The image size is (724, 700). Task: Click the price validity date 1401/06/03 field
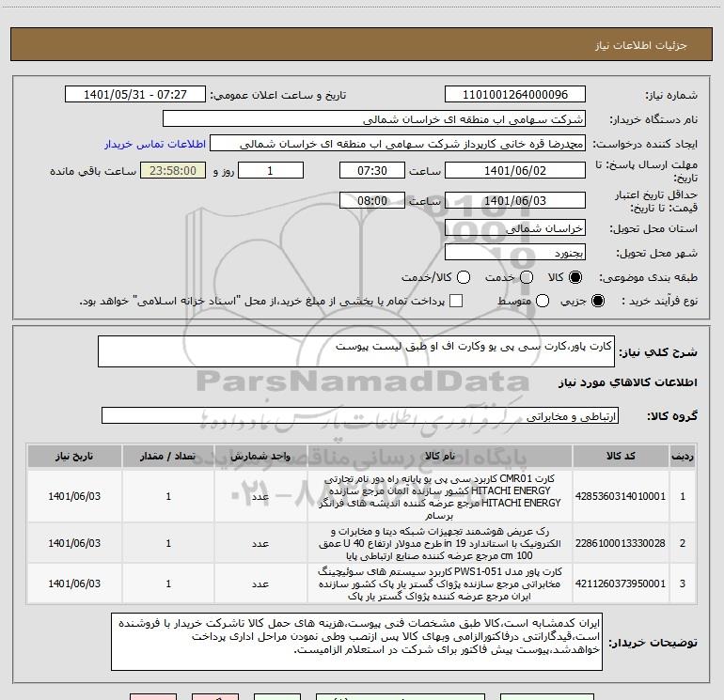[x=515, y=200]
